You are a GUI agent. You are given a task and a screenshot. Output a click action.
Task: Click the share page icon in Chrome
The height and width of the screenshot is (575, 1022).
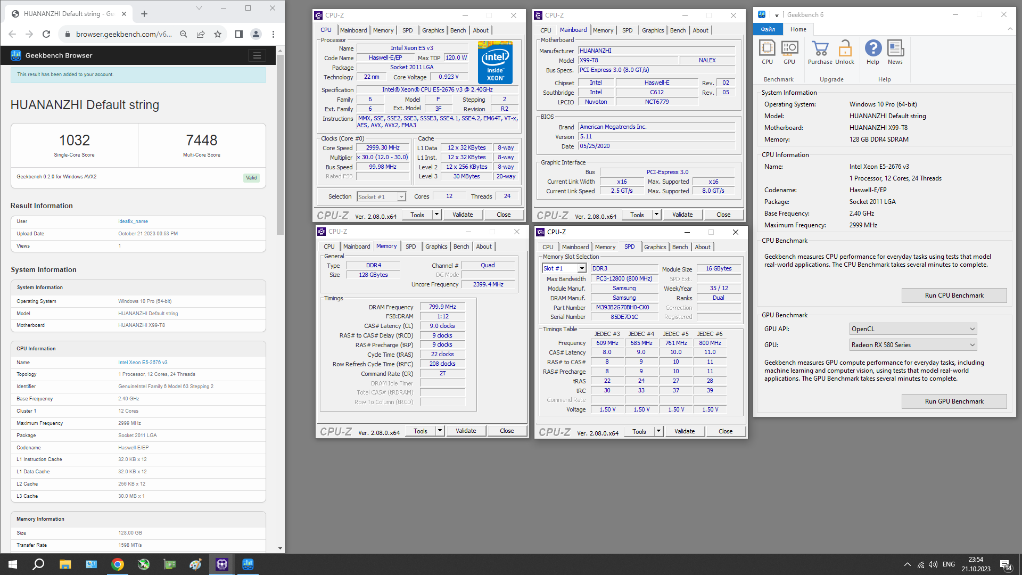click(x=201, y=34)
